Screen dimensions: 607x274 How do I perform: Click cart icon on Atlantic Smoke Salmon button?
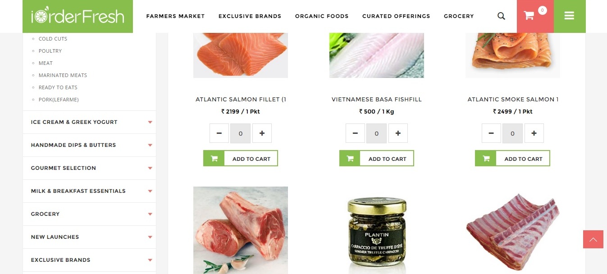[x=486, y=158]
